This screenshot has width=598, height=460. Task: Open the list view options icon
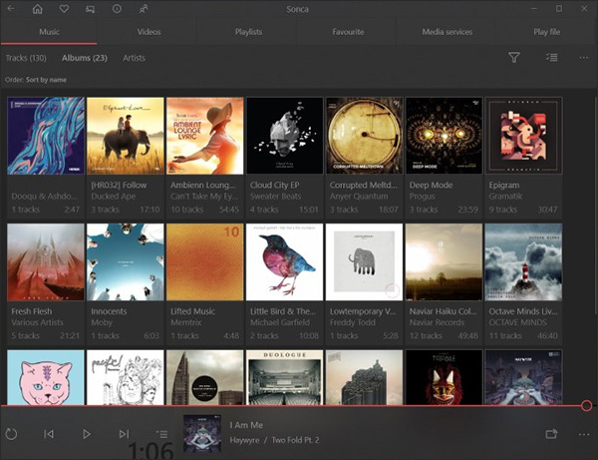click(x=551, y=58)
